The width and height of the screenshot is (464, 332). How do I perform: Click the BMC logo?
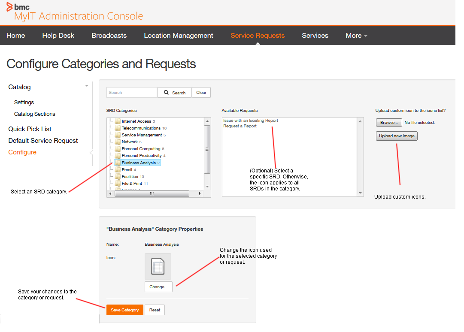click(x=18, y=7)
